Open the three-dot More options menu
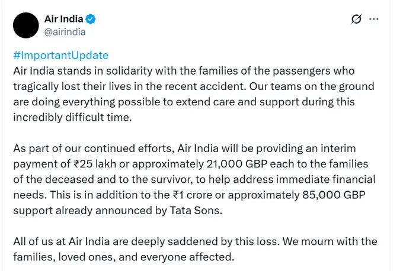Image resolution: width=403 pixels, height=271 pixels. 373,19
